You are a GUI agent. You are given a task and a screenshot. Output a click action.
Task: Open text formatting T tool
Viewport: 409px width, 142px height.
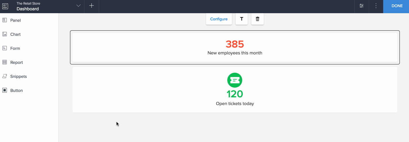242,19
